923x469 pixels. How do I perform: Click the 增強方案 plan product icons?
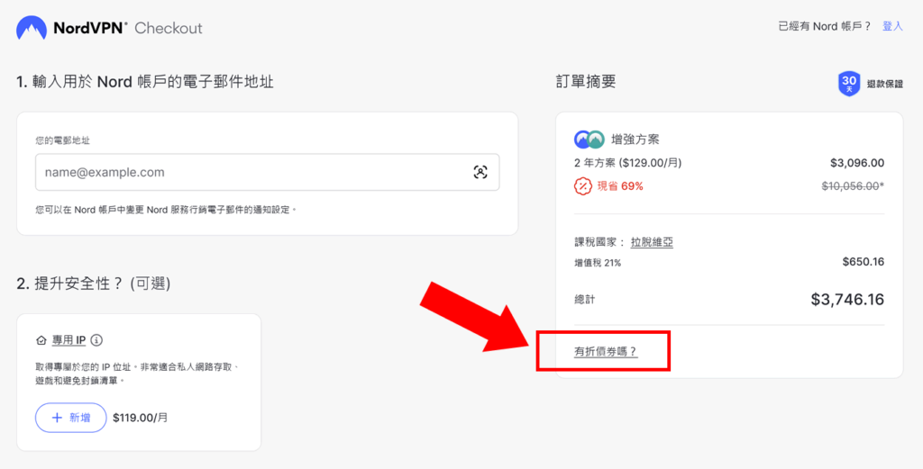coord(589,140)
